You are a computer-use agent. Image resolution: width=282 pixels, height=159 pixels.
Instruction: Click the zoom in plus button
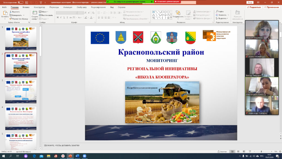pyautogui.click(x=272, y=152)
